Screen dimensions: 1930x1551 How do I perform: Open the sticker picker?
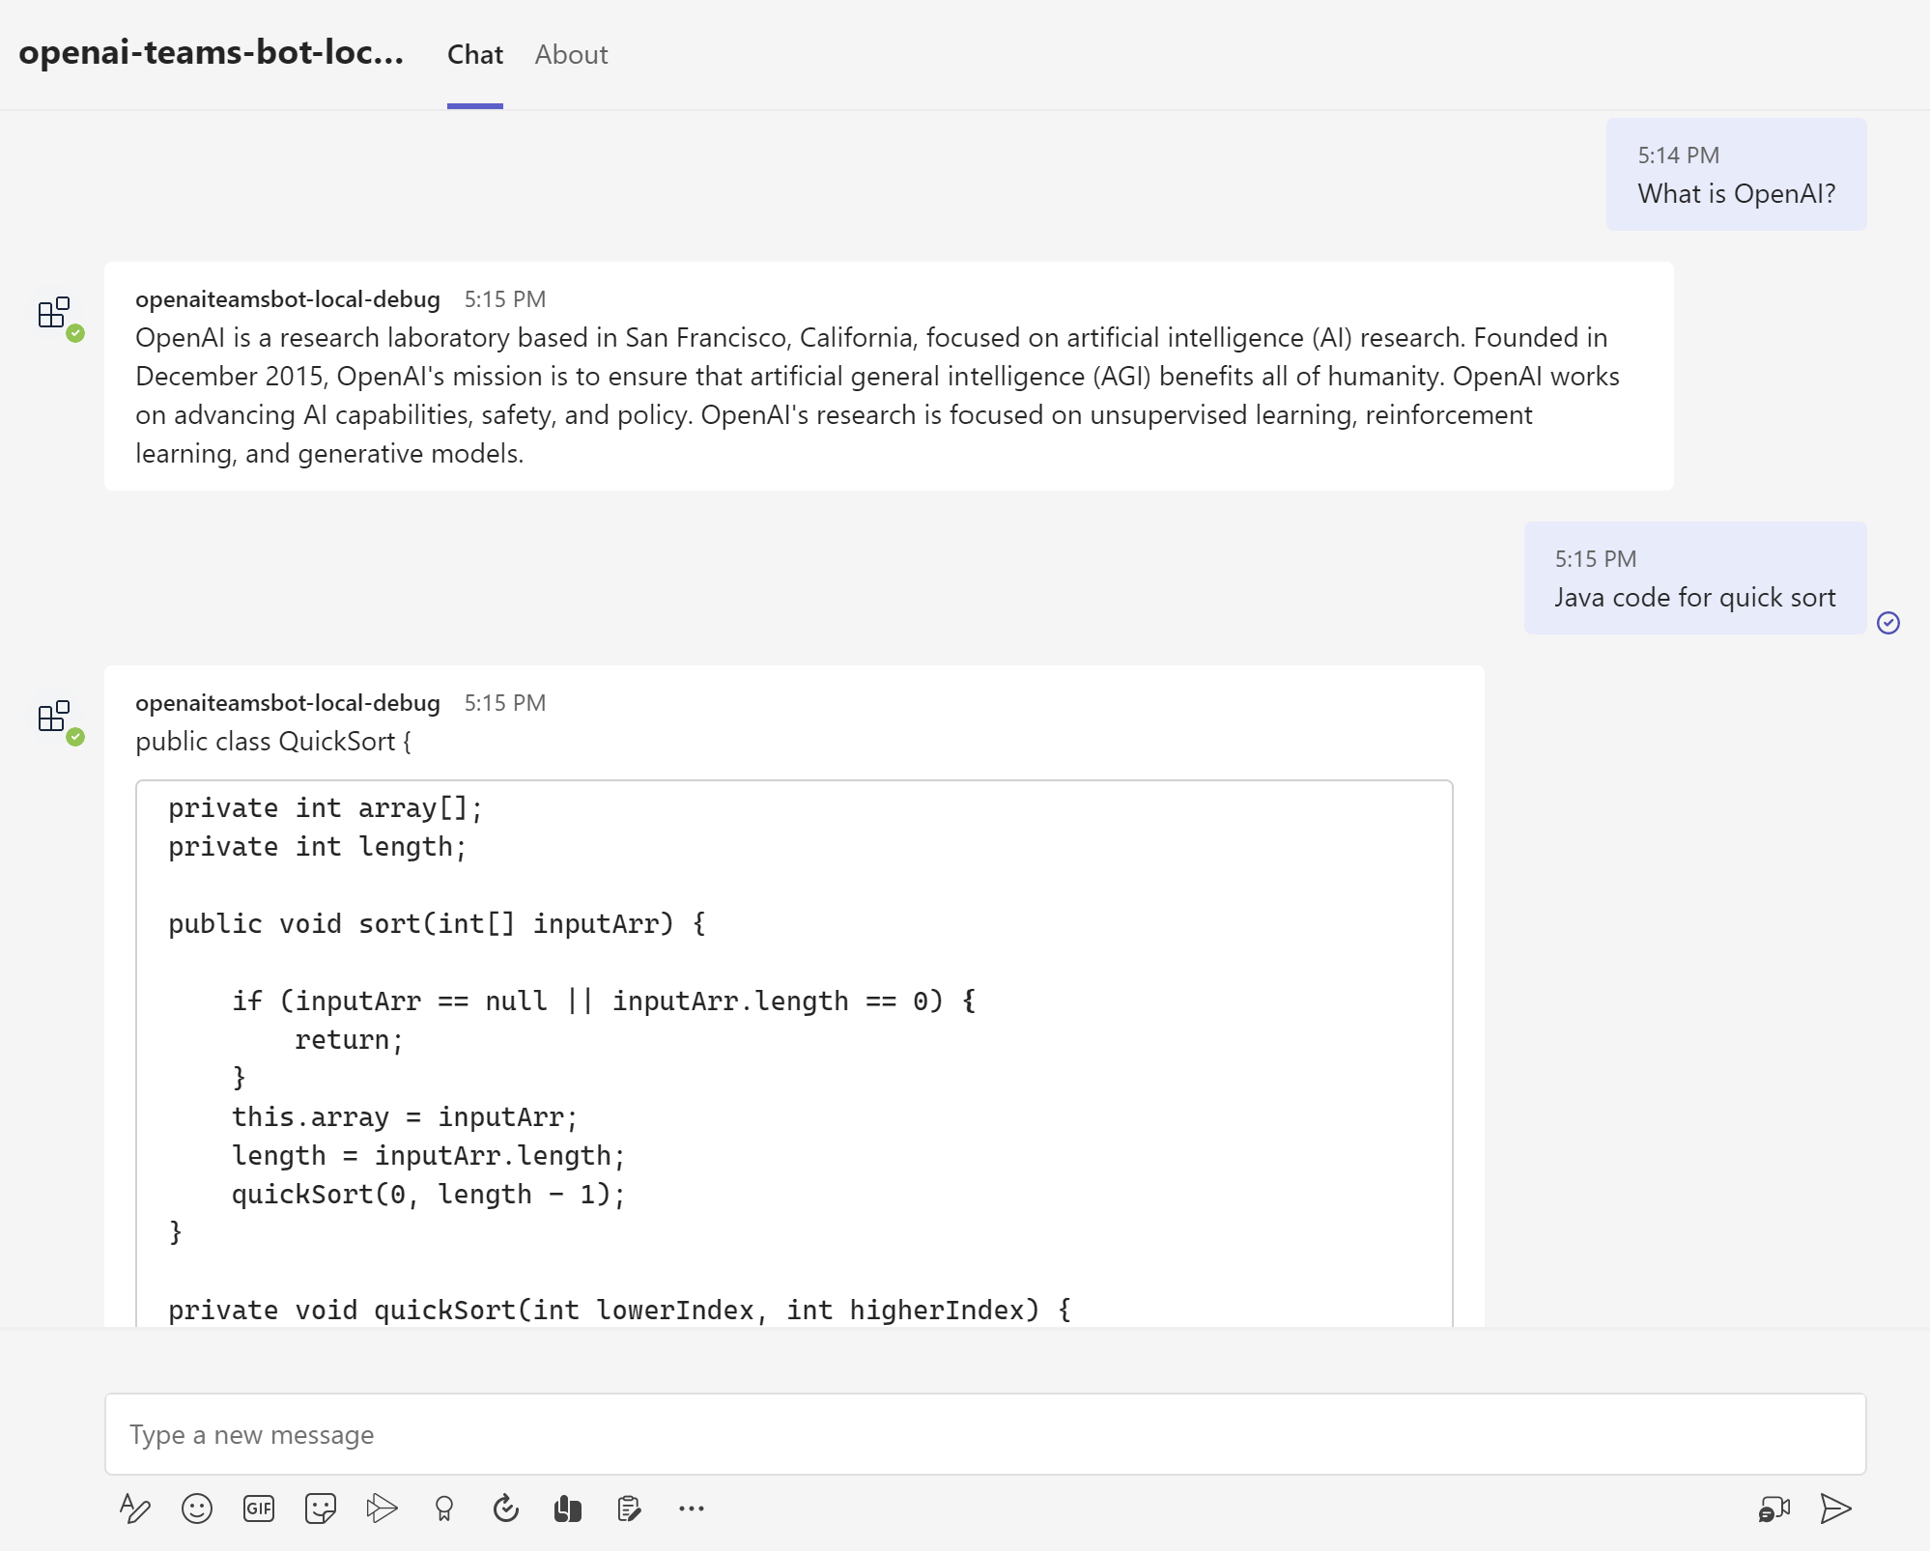click(x=321, y=1508)
